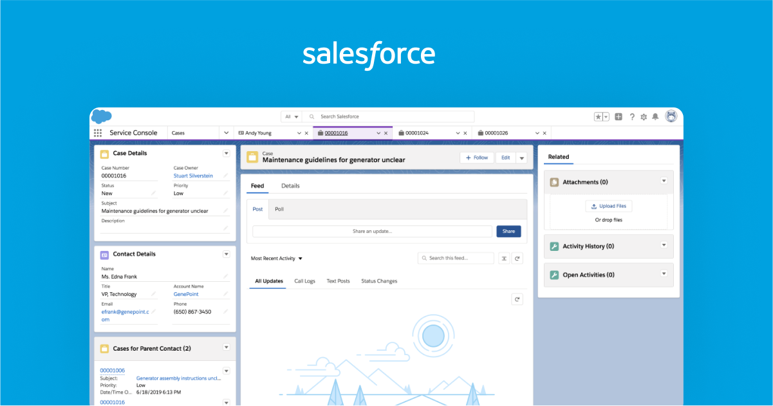Viewport: 773px width, 406px height.
Task: Open the favorites list dropdown arrow
Action: coord(606,116)
